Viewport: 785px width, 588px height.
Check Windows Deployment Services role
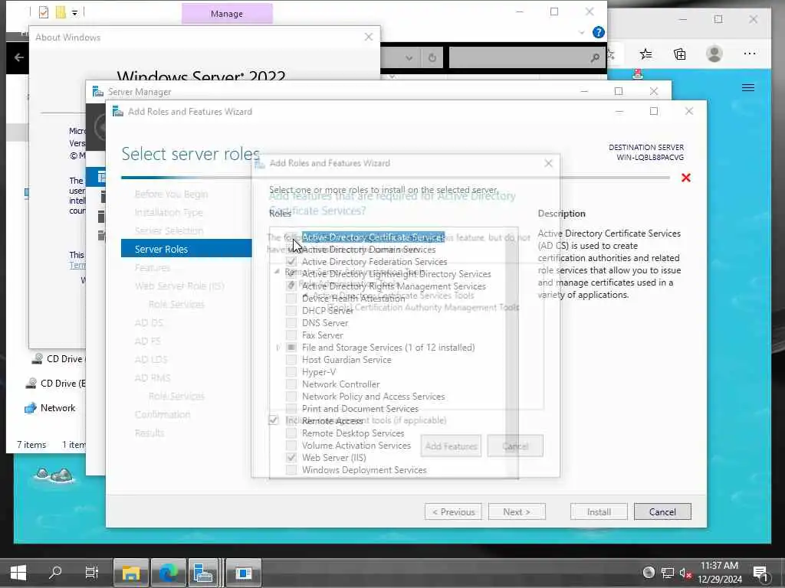(x=291, y=470)
